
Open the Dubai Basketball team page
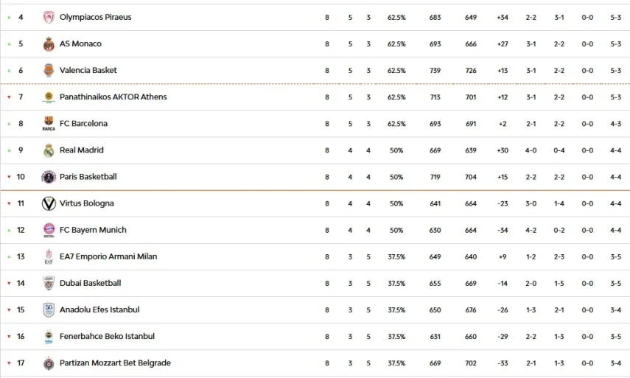(x=90, y=283)
